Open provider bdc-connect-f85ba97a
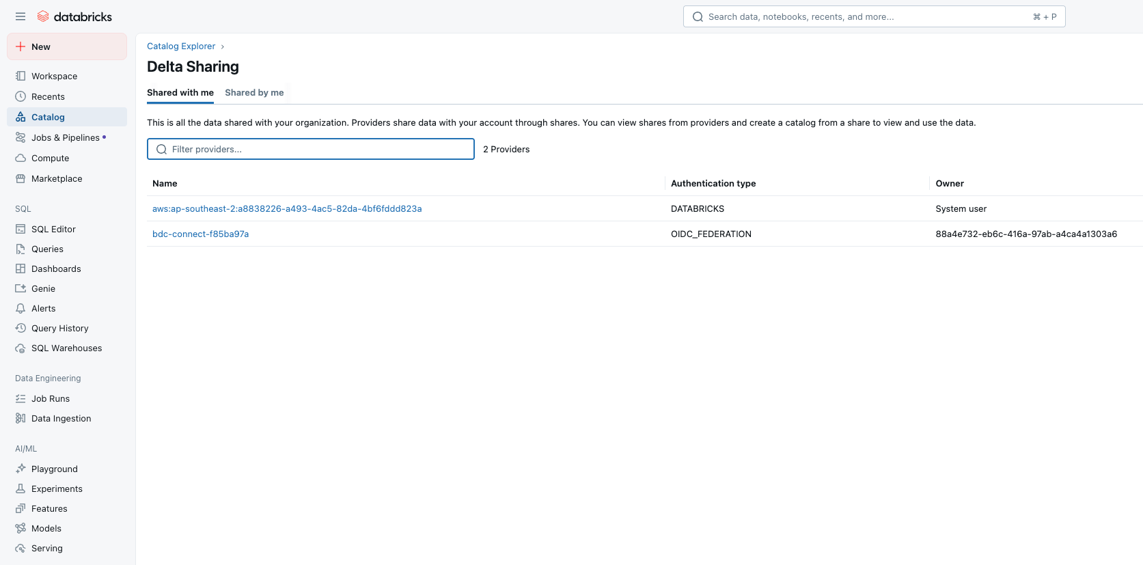 pyautogui.click(x=200, y=234)
